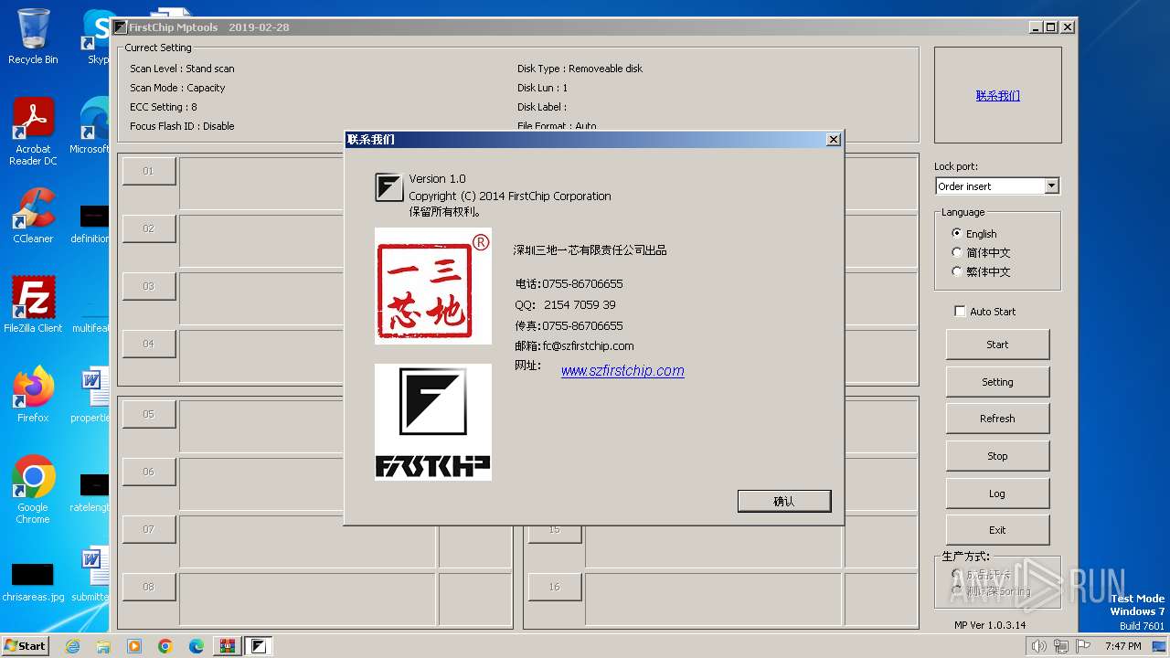This screenshot has width=1170, height=658.
Task: Enable the Auto Start checkbox
Action: pos(960,312)
